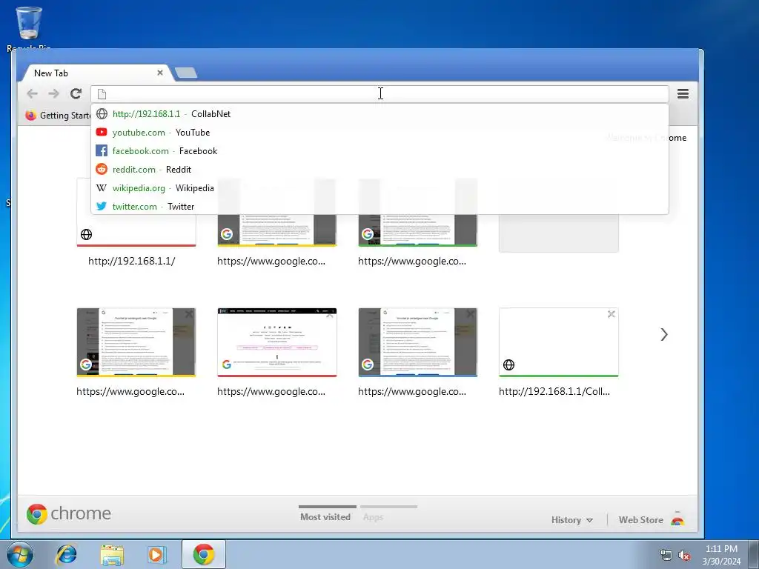The height and width of the screenshot is (569, 759).
Task: Choose the wikipedia.org suggestion
Action: (x=380, y=187)
